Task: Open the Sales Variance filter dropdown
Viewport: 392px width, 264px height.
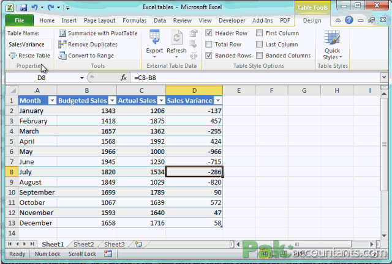Action: (218, 101)
